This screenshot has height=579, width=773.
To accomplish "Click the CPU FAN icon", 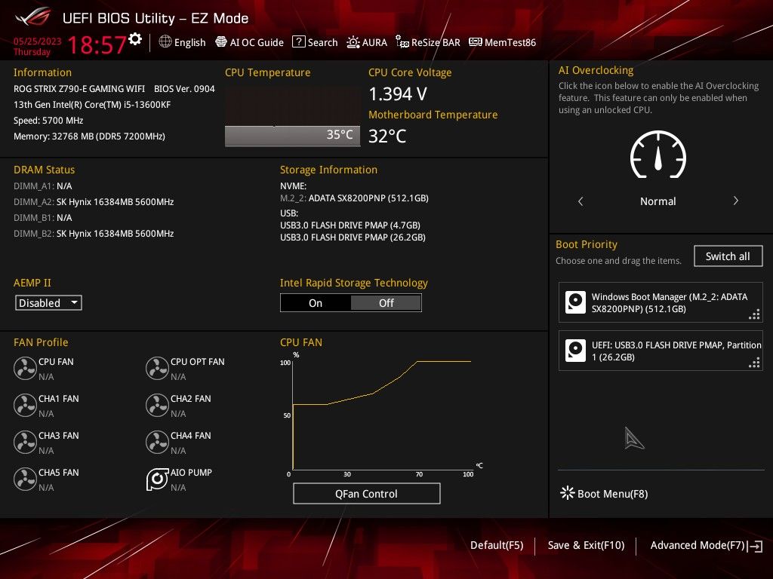I will click(x=25, y=368).
